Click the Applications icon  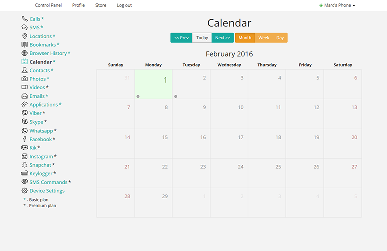click(x=25, y=104)
